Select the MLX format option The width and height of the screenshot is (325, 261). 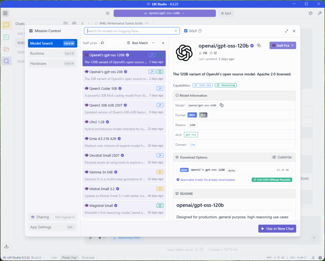pos(203,115)
